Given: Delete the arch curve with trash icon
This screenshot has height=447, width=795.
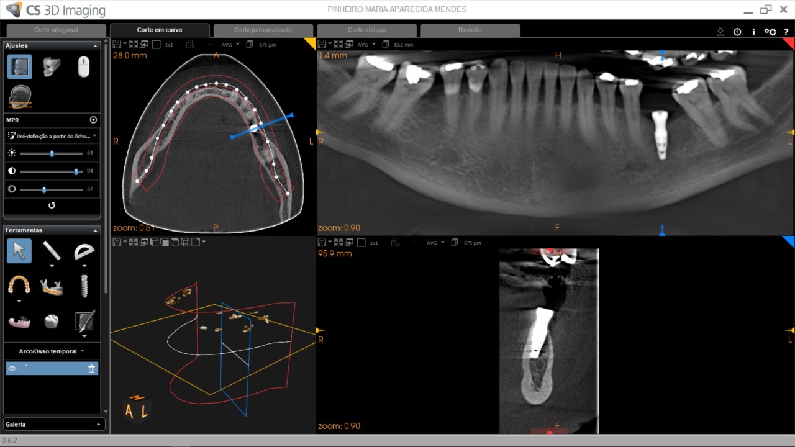Looking at the screenshot, I should (91, 369).
